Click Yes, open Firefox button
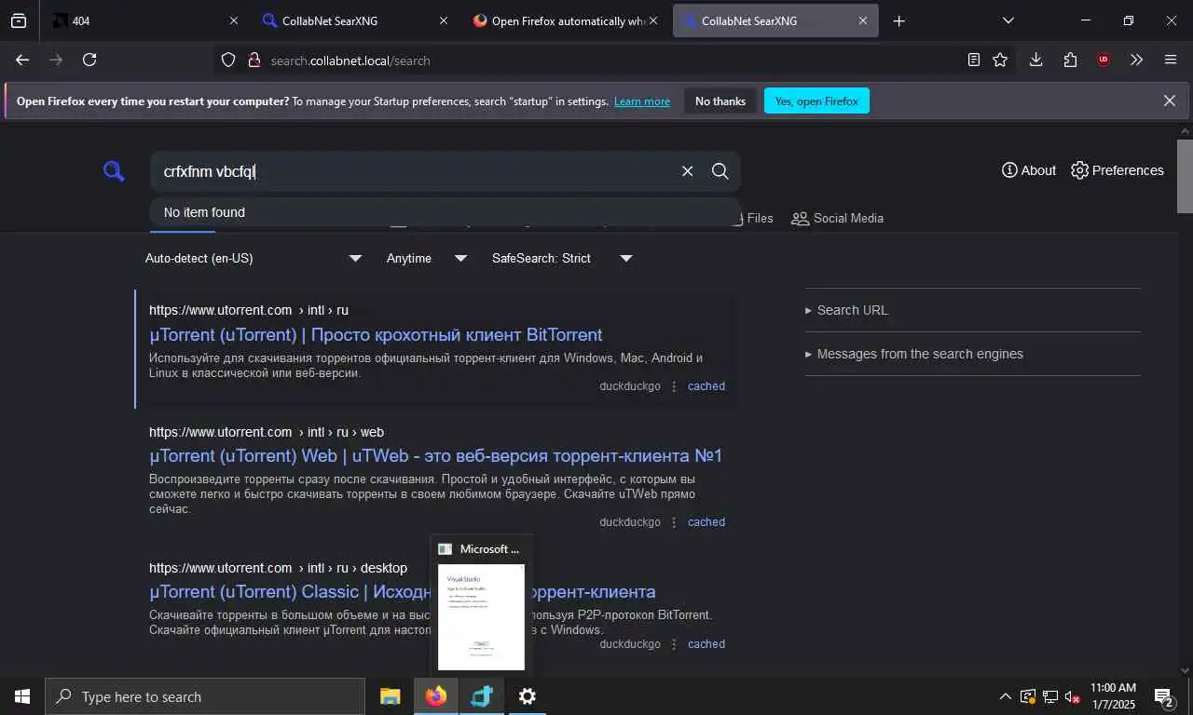 [x=816, y=101]
